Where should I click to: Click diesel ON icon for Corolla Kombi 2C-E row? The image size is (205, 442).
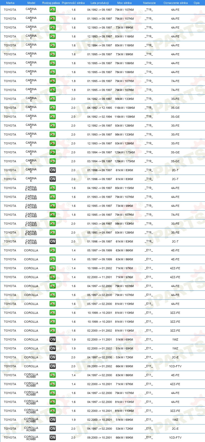click(x=53, y=429)
